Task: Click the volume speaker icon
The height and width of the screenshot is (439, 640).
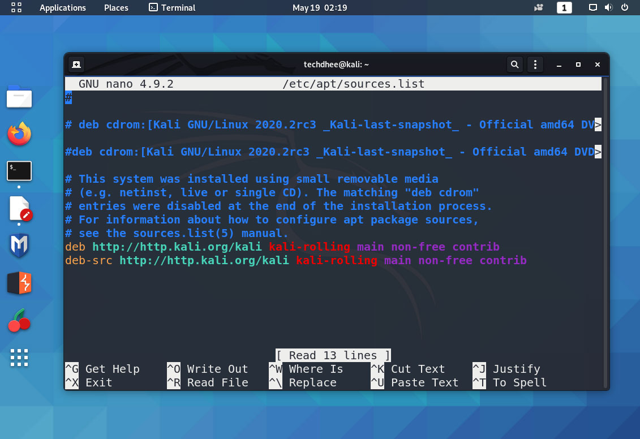Action: 608,7
